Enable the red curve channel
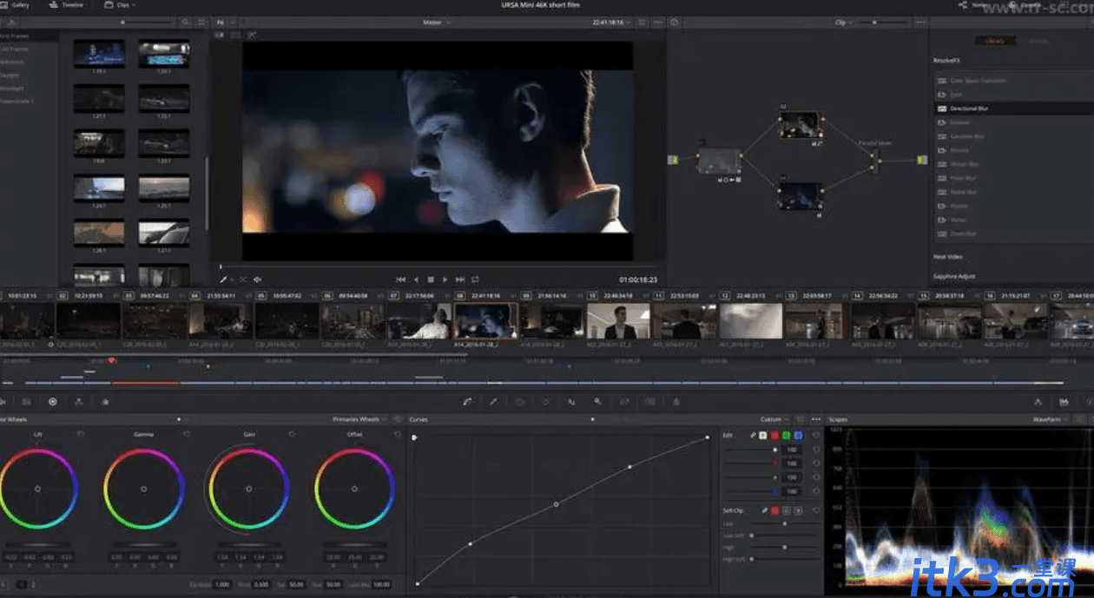 (774, 435)
